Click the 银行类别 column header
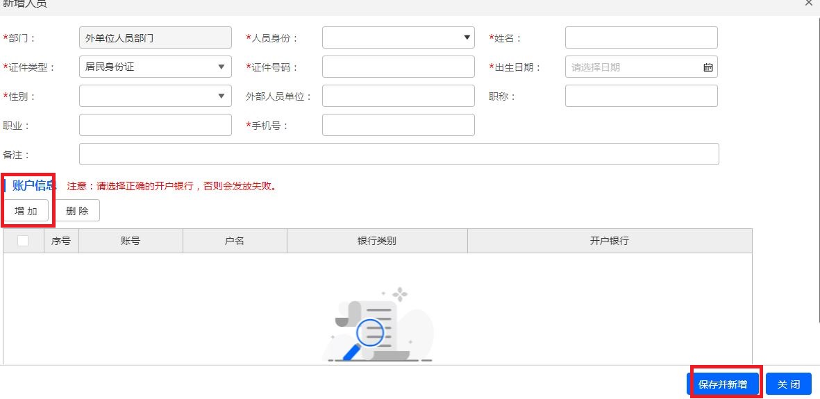The width and height of the screenshot is (820, 399). [376, 241]
